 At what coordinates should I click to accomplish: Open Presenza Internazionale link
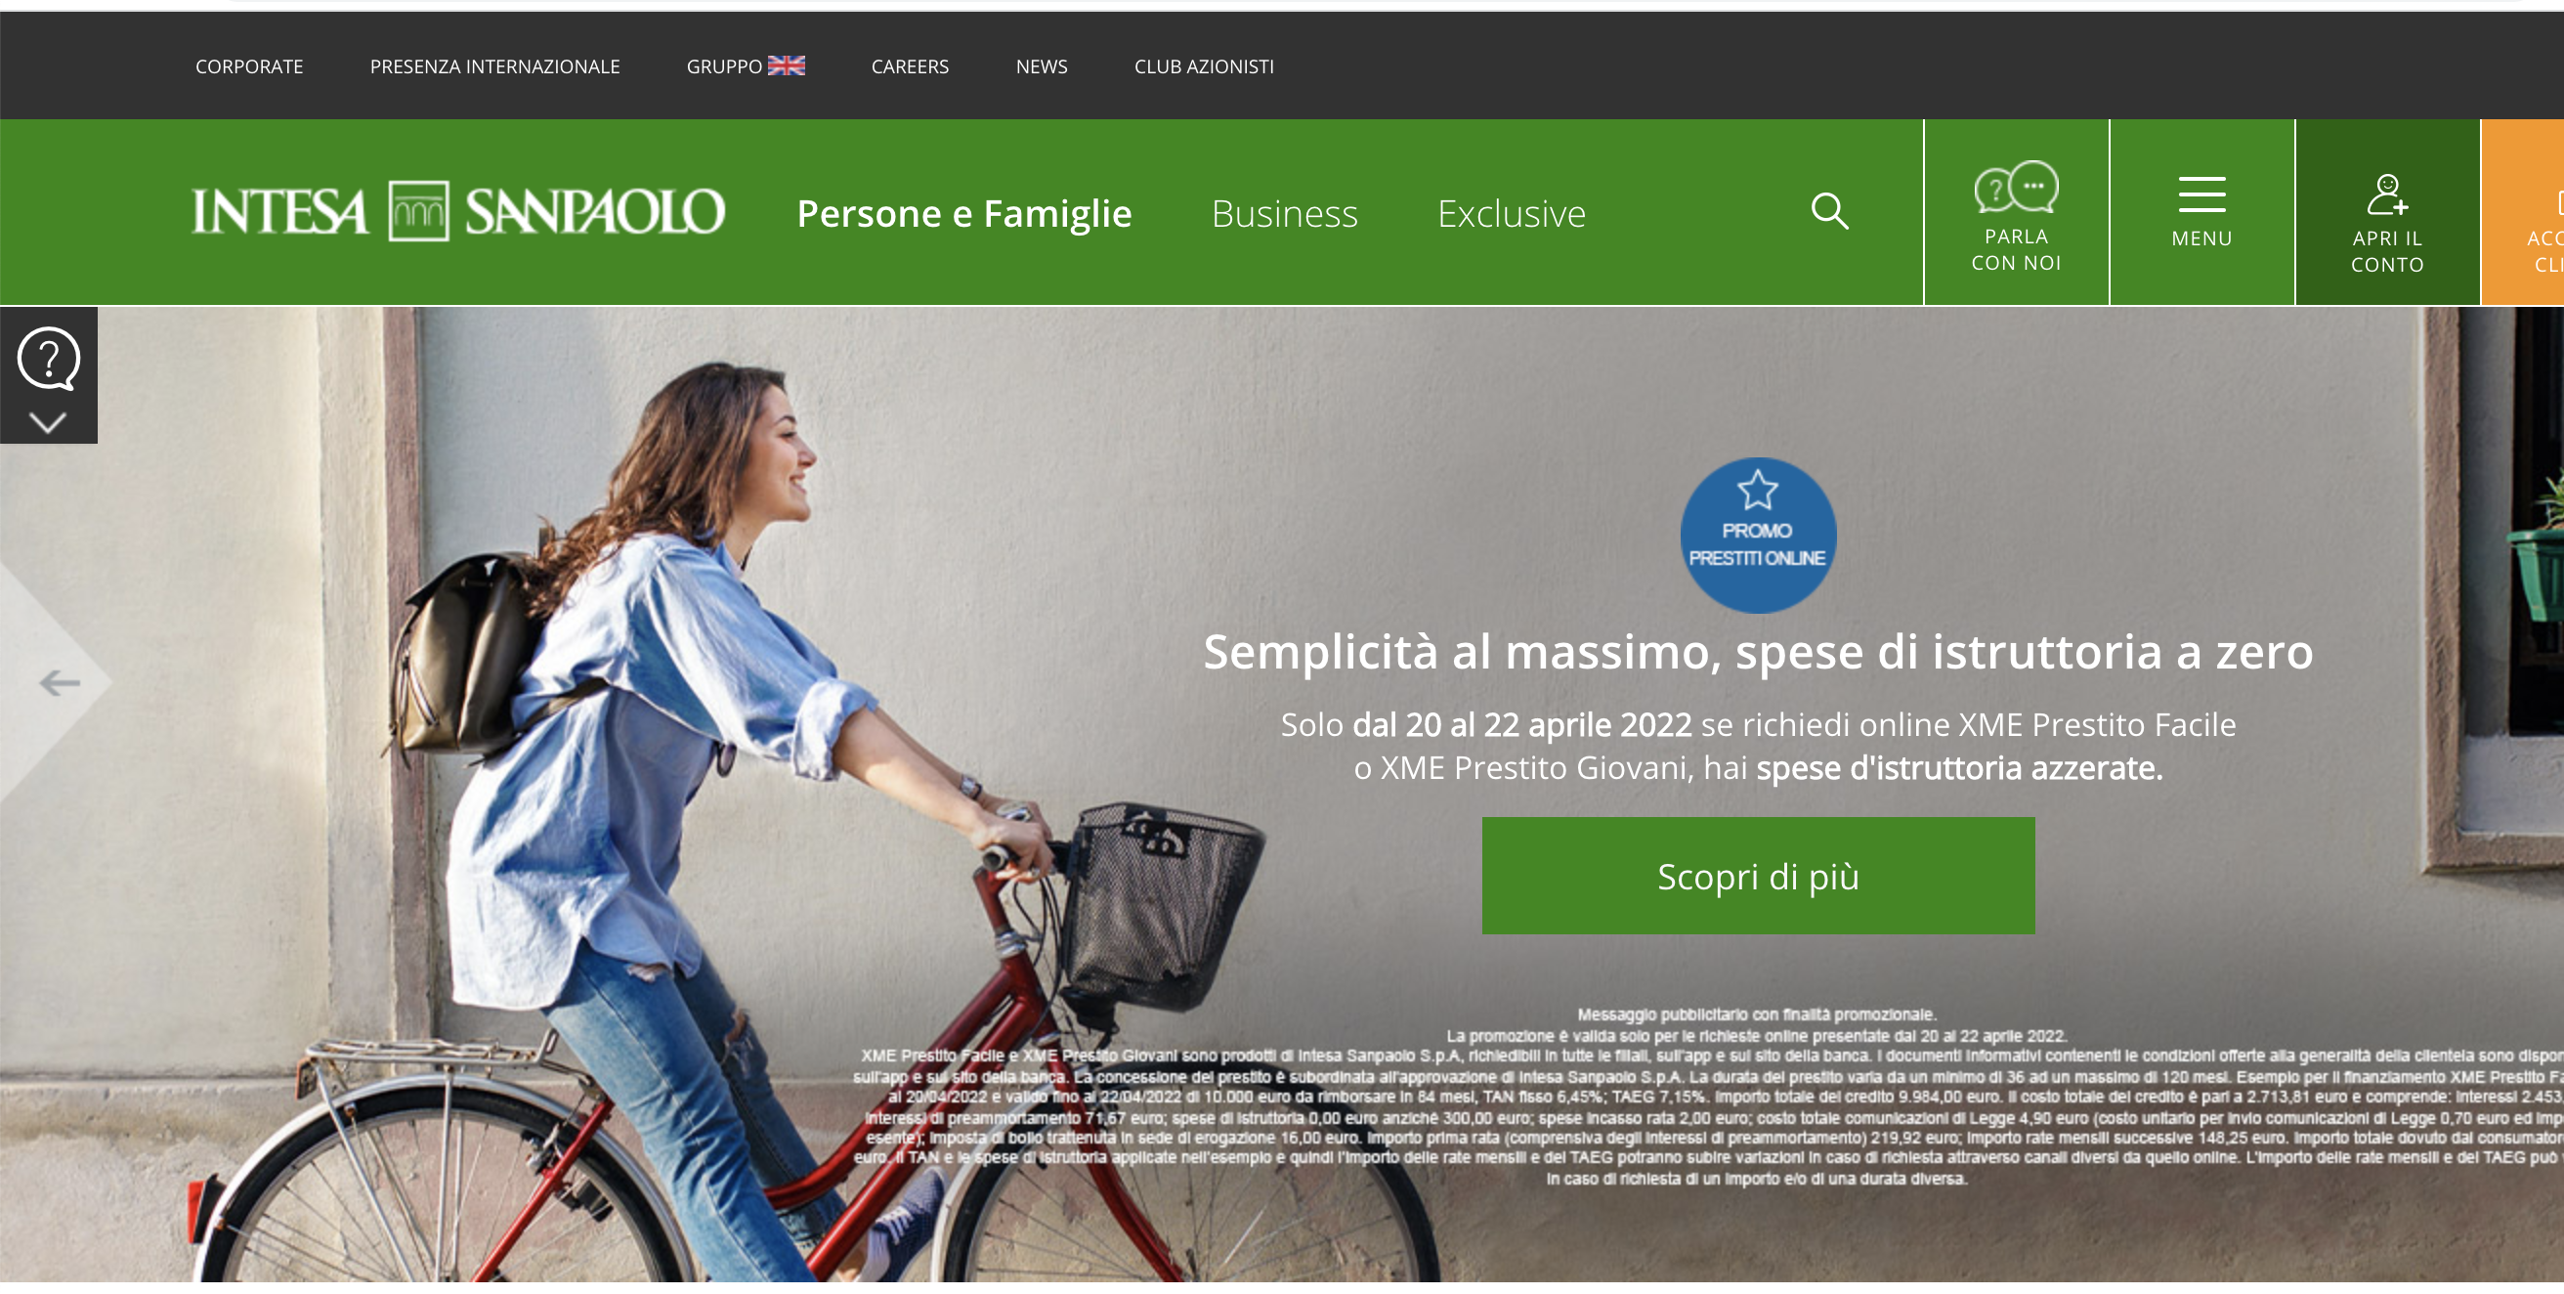494,66
